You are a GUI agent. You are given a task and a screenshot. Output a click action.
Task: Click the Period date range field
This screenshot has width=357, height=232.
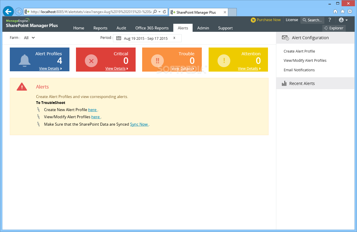147,38
